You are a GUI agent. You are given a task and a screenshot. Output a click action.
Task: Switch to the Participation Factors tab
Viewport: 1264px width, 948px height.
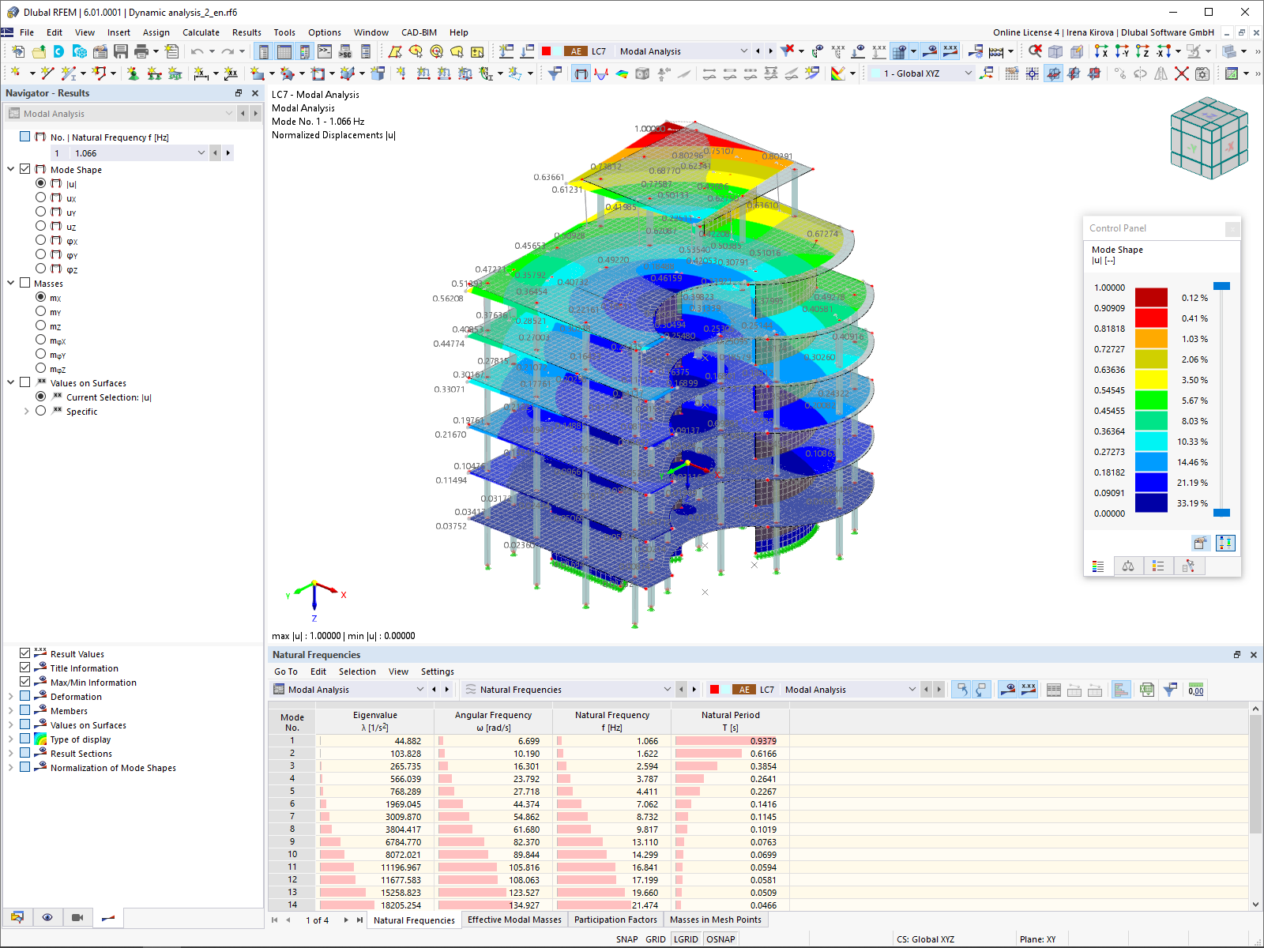coord(615,920)
